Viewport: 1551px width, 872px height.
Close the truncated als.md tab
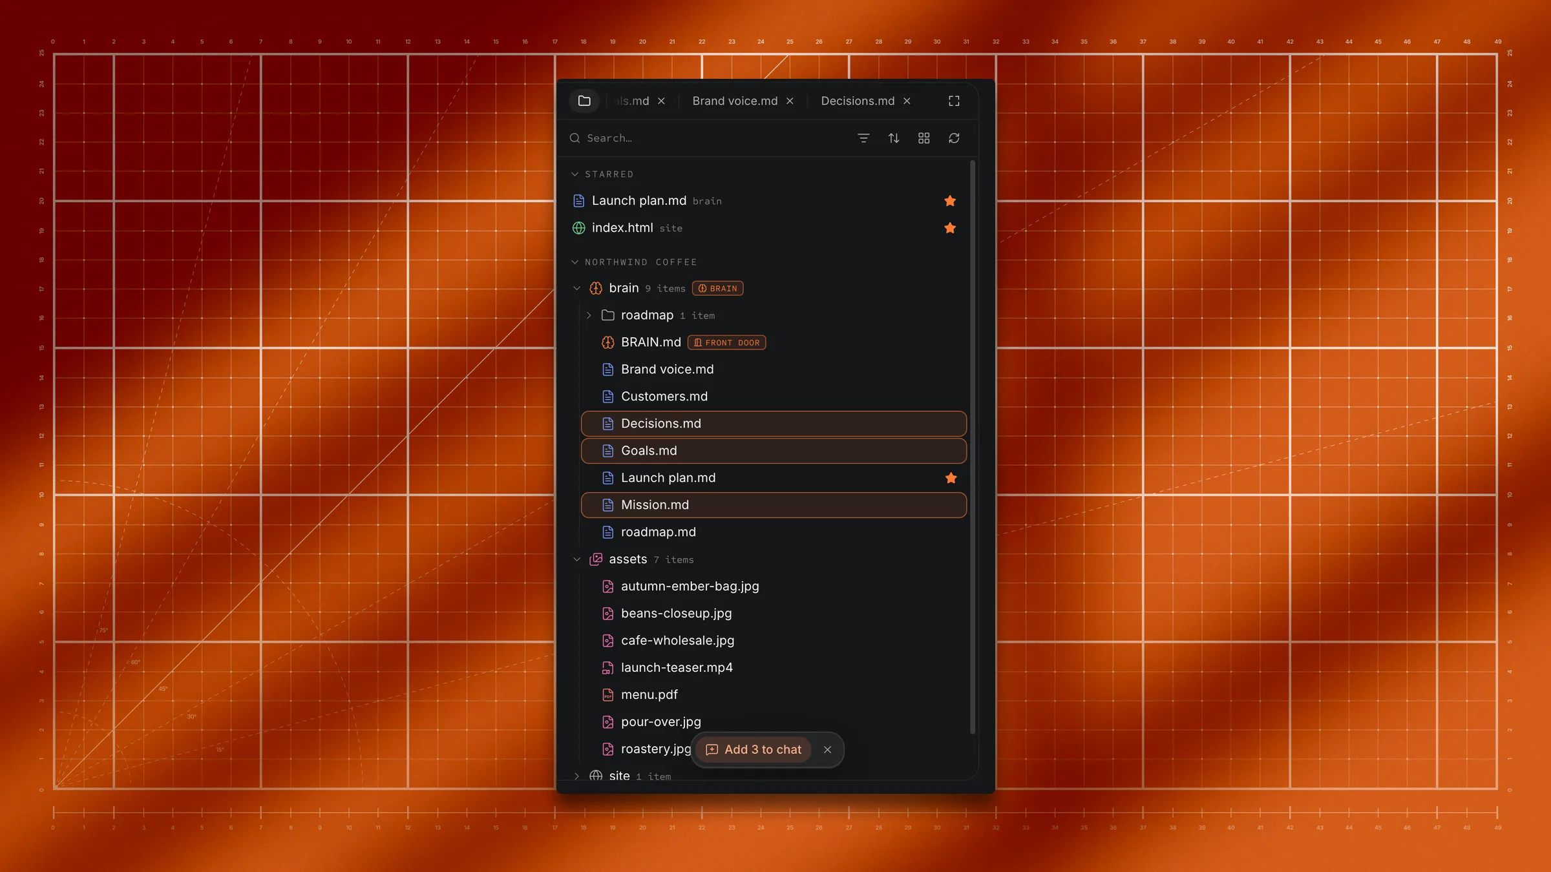point(661,101)
